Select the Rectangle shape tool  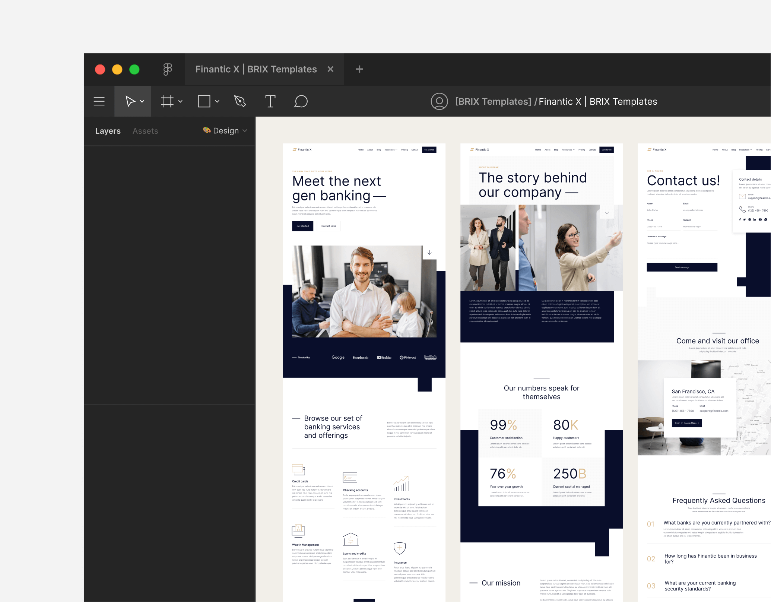click(x=204, y=101)
